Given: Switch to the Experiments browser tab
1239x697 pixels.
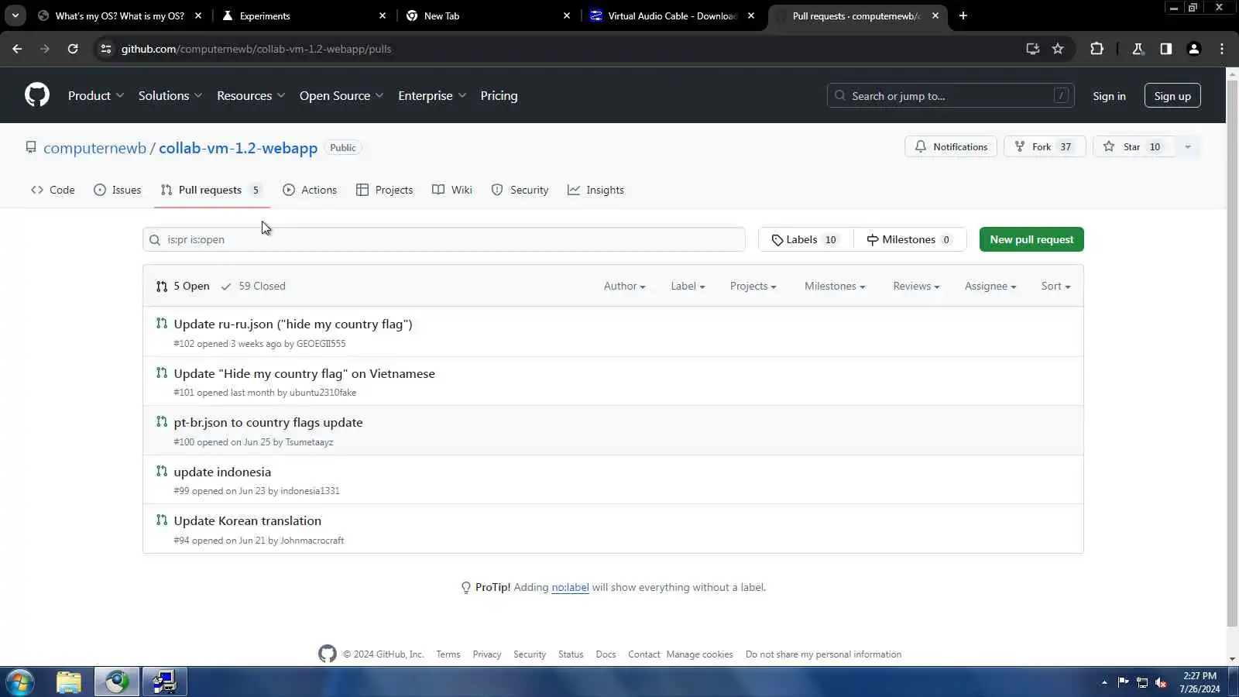Looking at the screenshot, I should coord(302,15).
